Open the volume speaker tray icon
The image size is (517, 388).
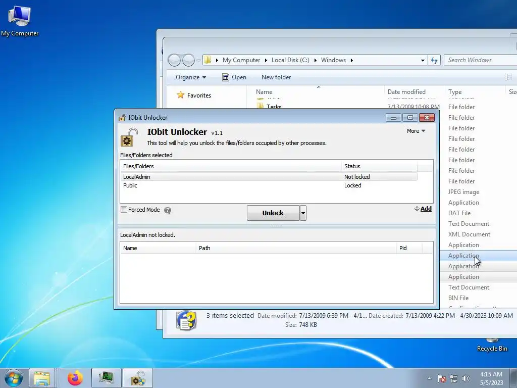[466, 378]
